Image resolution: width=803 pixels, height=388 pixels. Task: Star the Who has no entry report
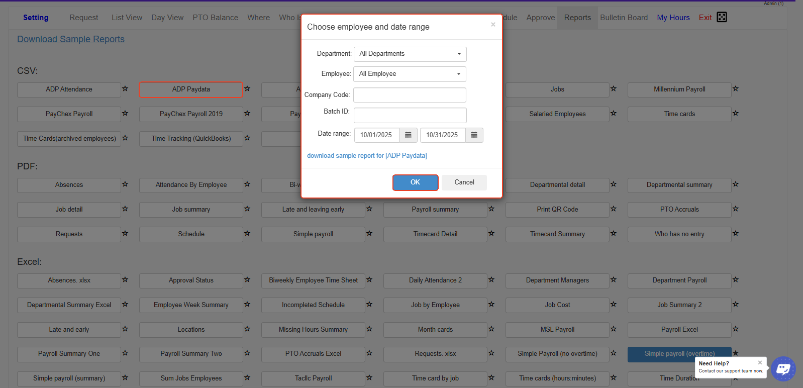tap(736, 234)
